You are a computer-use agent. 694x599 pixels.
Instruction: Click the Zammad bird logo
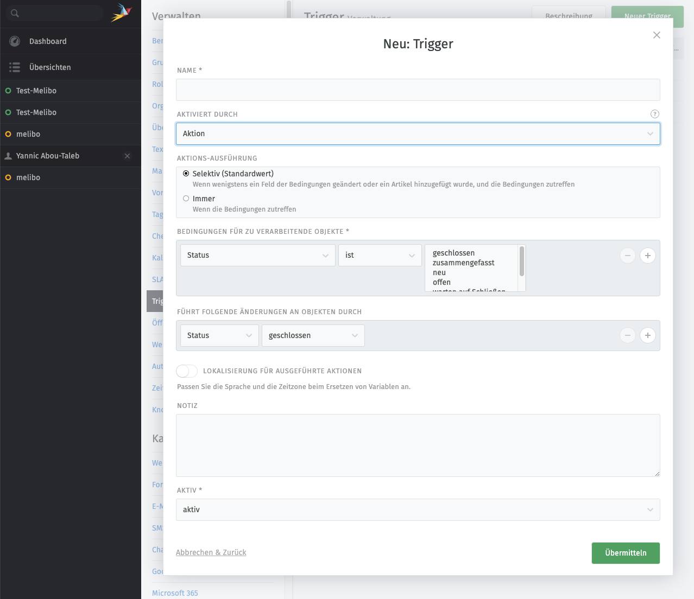[x=121, y=12]
